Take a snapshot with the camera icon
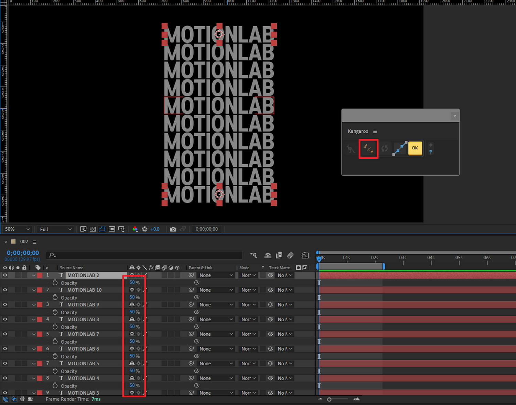516x405 pixels. (173, 229)
